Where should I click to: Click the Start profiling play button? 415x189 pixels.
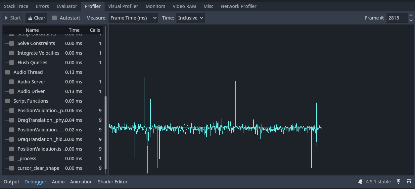pos(13,18)
